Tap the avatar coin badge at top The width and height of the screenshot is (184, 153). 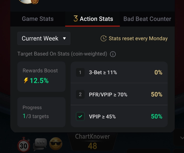pos(35,2)
